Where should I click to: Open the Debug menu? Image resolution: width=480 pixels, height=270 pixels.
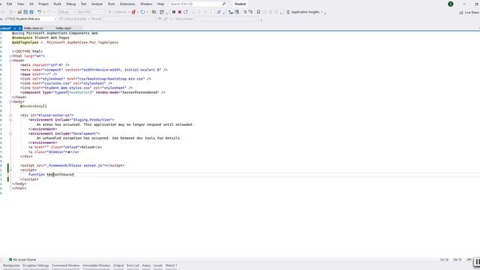click(70, 4)
